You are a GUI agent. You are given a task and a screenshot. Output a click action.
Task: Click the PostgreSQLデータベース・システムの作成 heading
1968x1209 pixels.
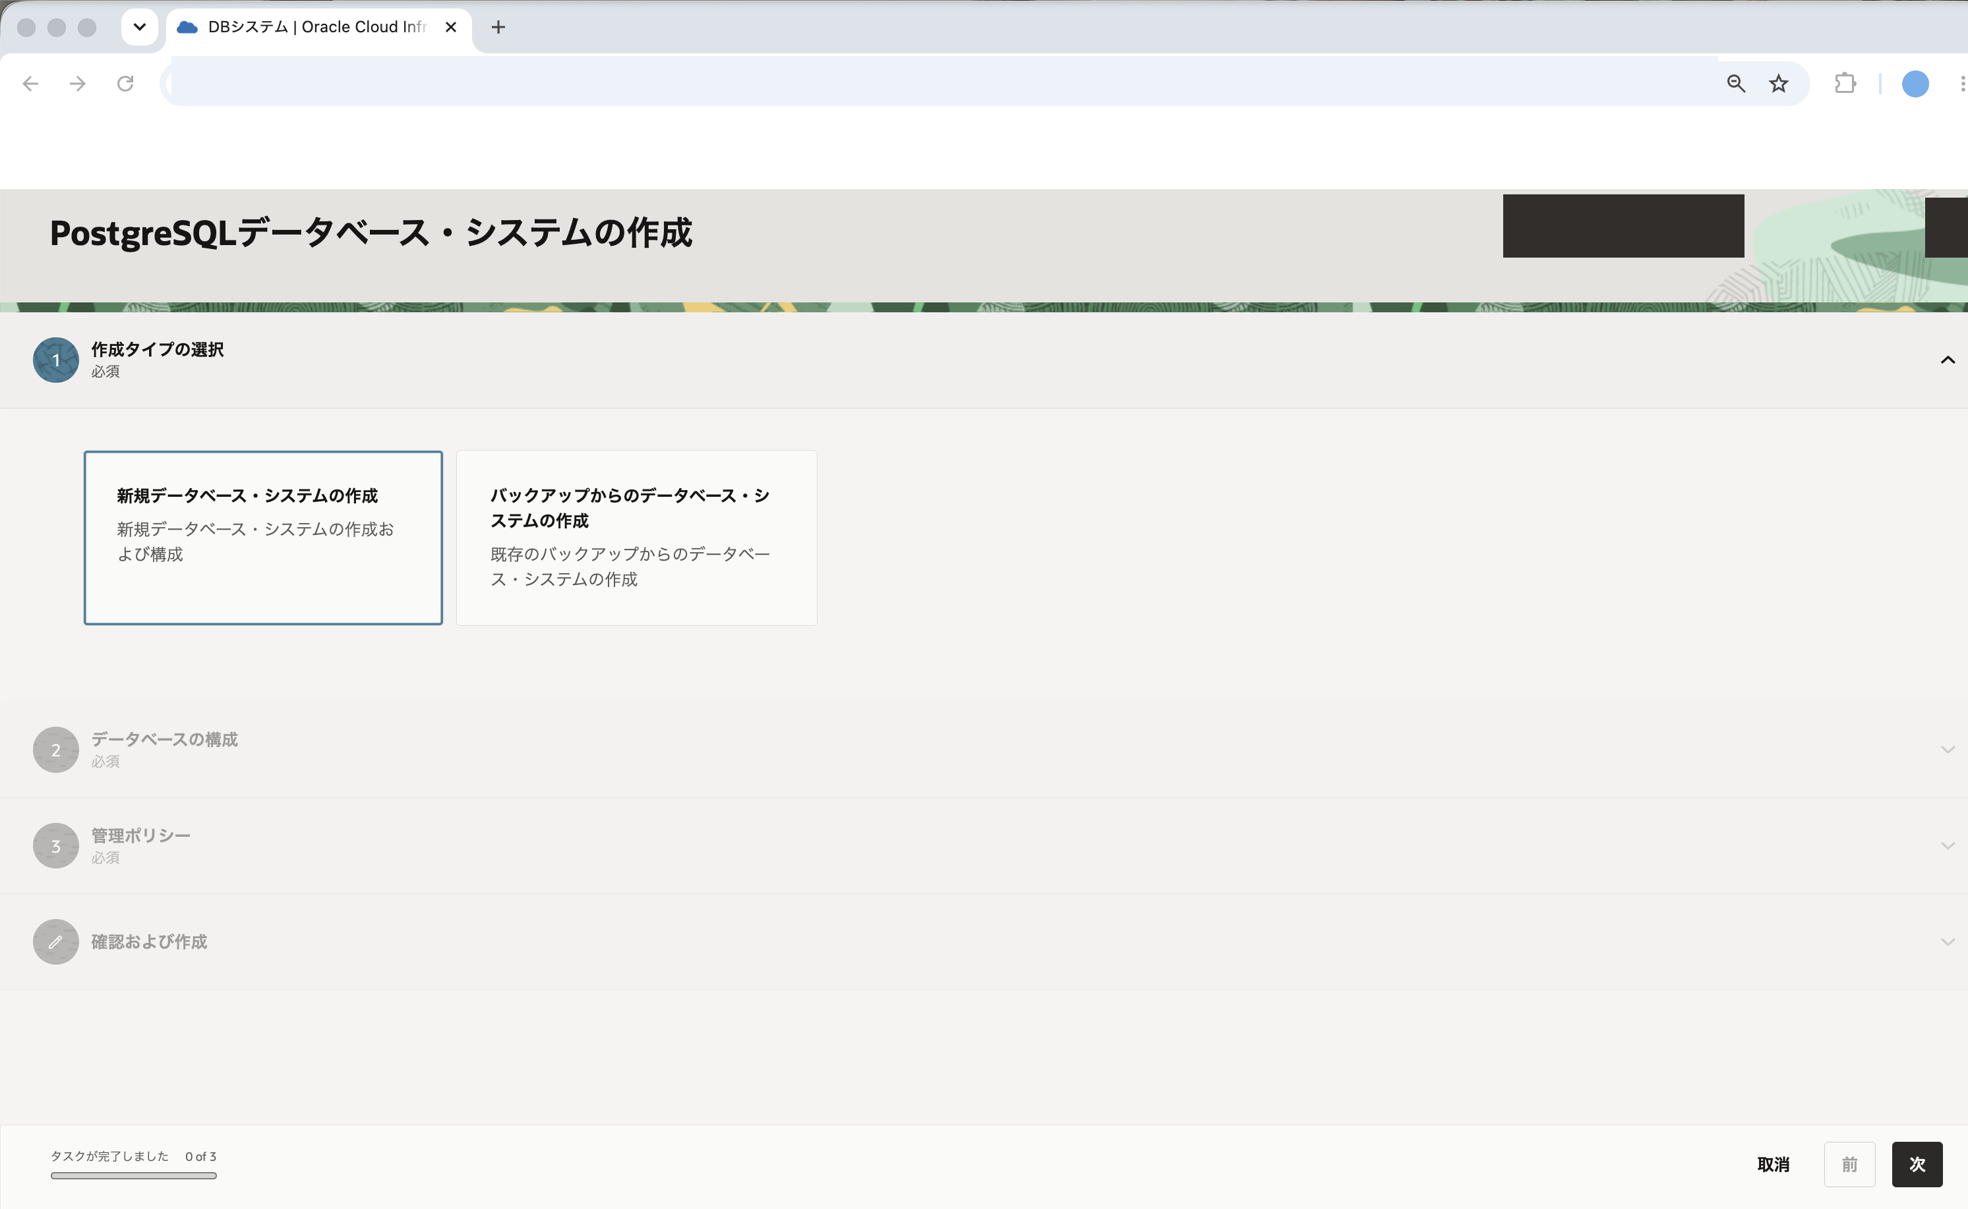pos(371,233)
